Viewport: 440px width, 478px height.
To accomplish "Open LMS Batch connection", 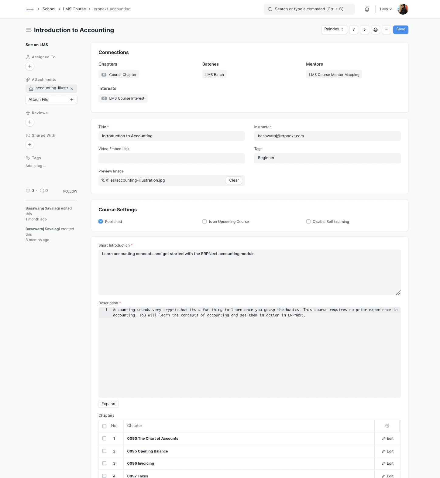I will (x=215, y=74).
